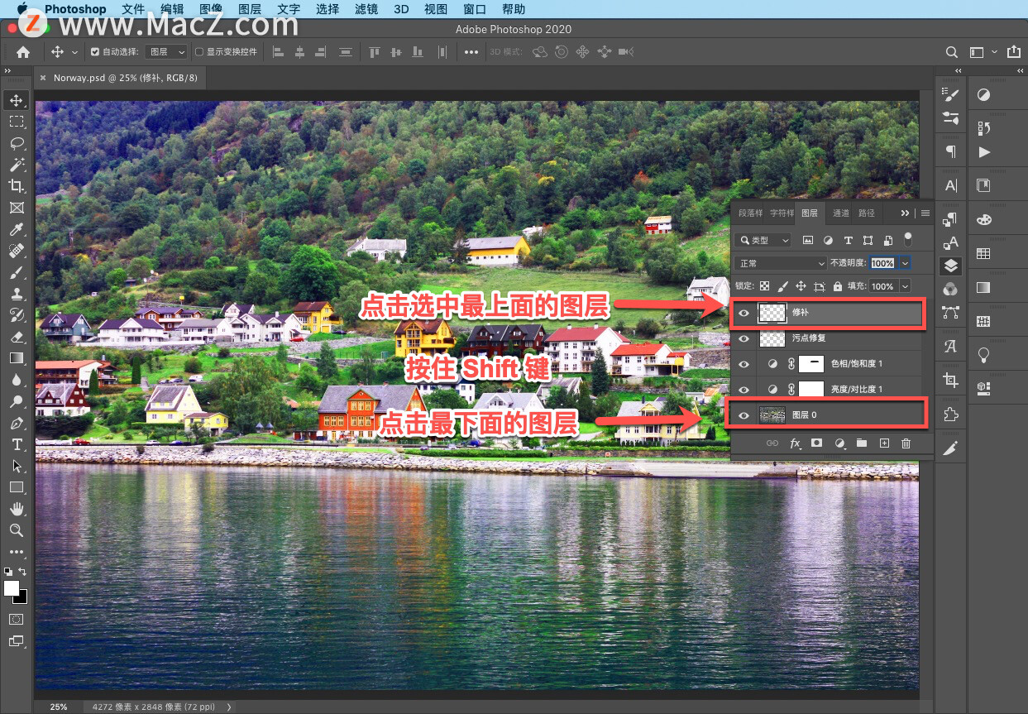Open the Layers panel options menu
Screen dimensions: 1028x714
point(925,213)
